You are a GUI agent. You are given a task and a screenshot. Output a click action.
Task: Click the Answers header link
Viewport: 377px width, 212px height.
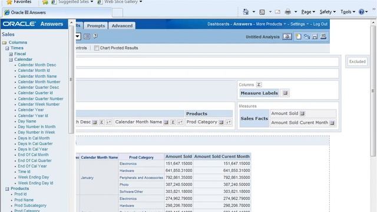(x=243, y=24)
